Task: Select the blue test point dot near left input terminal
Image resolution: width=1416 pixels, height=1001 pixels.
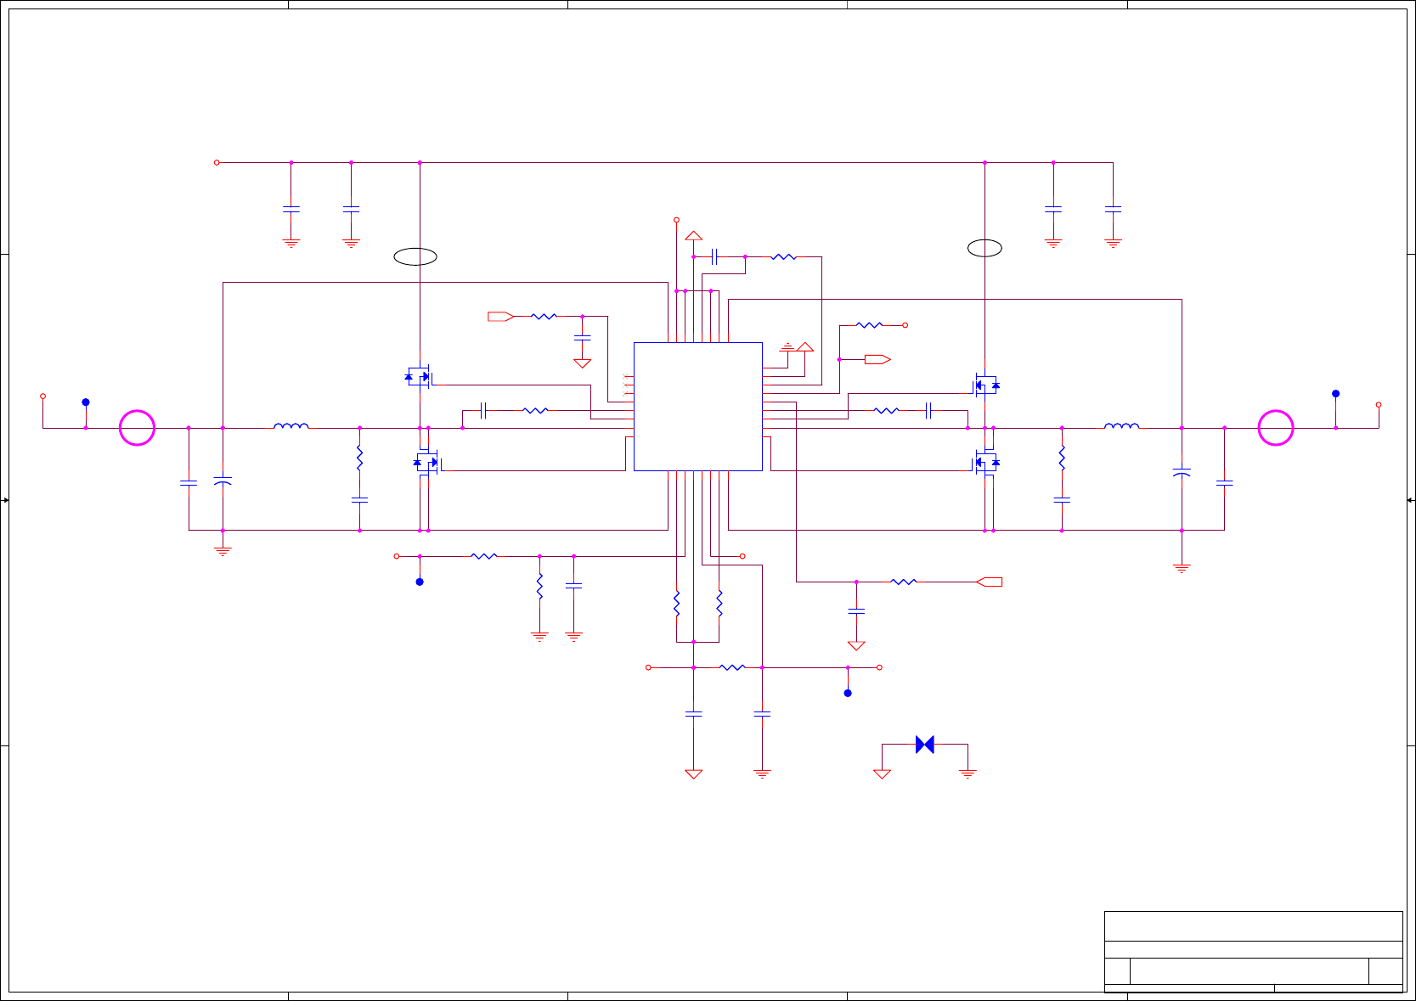Action: pos(86,402)
